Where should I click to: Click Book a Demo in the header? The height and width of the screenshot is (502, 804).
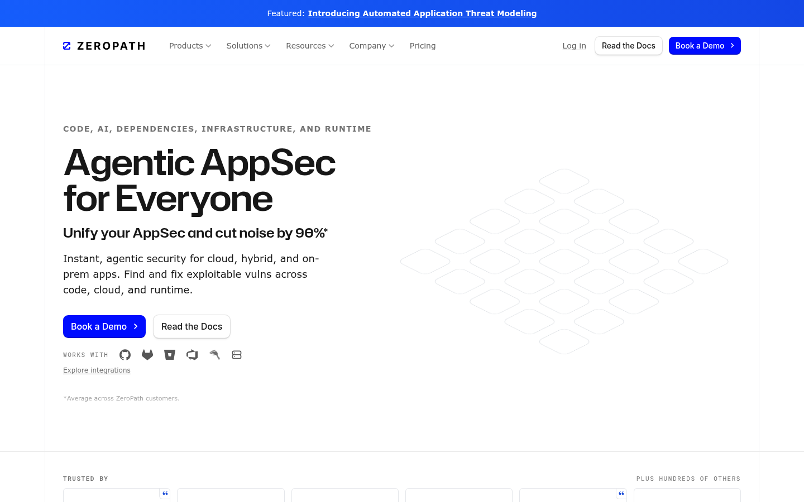click(x=705, y=46)
